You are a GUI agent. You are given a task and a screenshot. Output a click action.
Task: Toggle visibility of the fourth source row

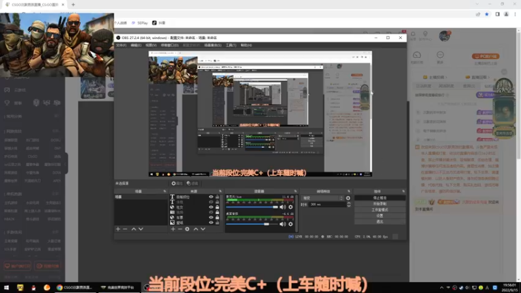pyautogui.click(x=211, y=212)
